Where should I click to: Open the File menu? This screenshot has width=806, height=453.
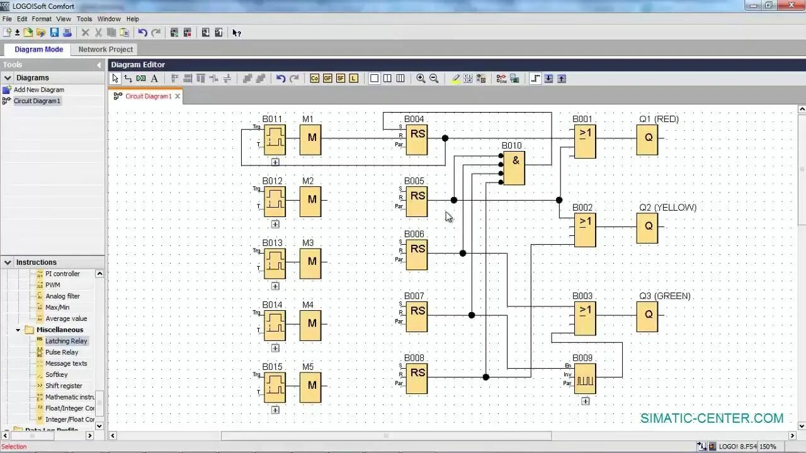pyautogui.click(x=7, y=19)
